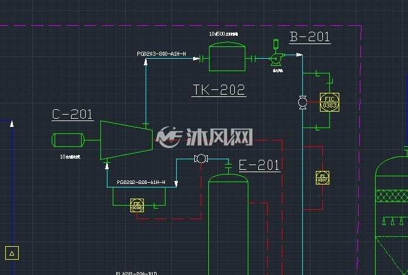
Task: Select pipe label PG0203-800-A1H-H
Action: coord(161,54)
